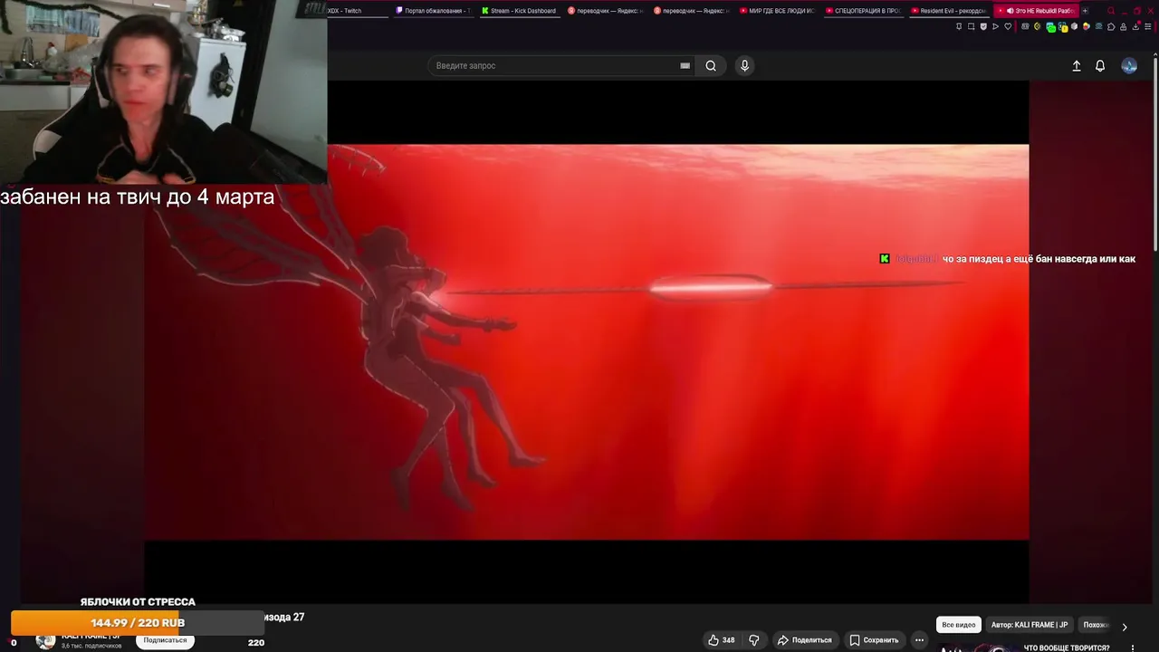Switch to Resident Evil tab
Screen dimensions: 1159x652
[948, 11]
